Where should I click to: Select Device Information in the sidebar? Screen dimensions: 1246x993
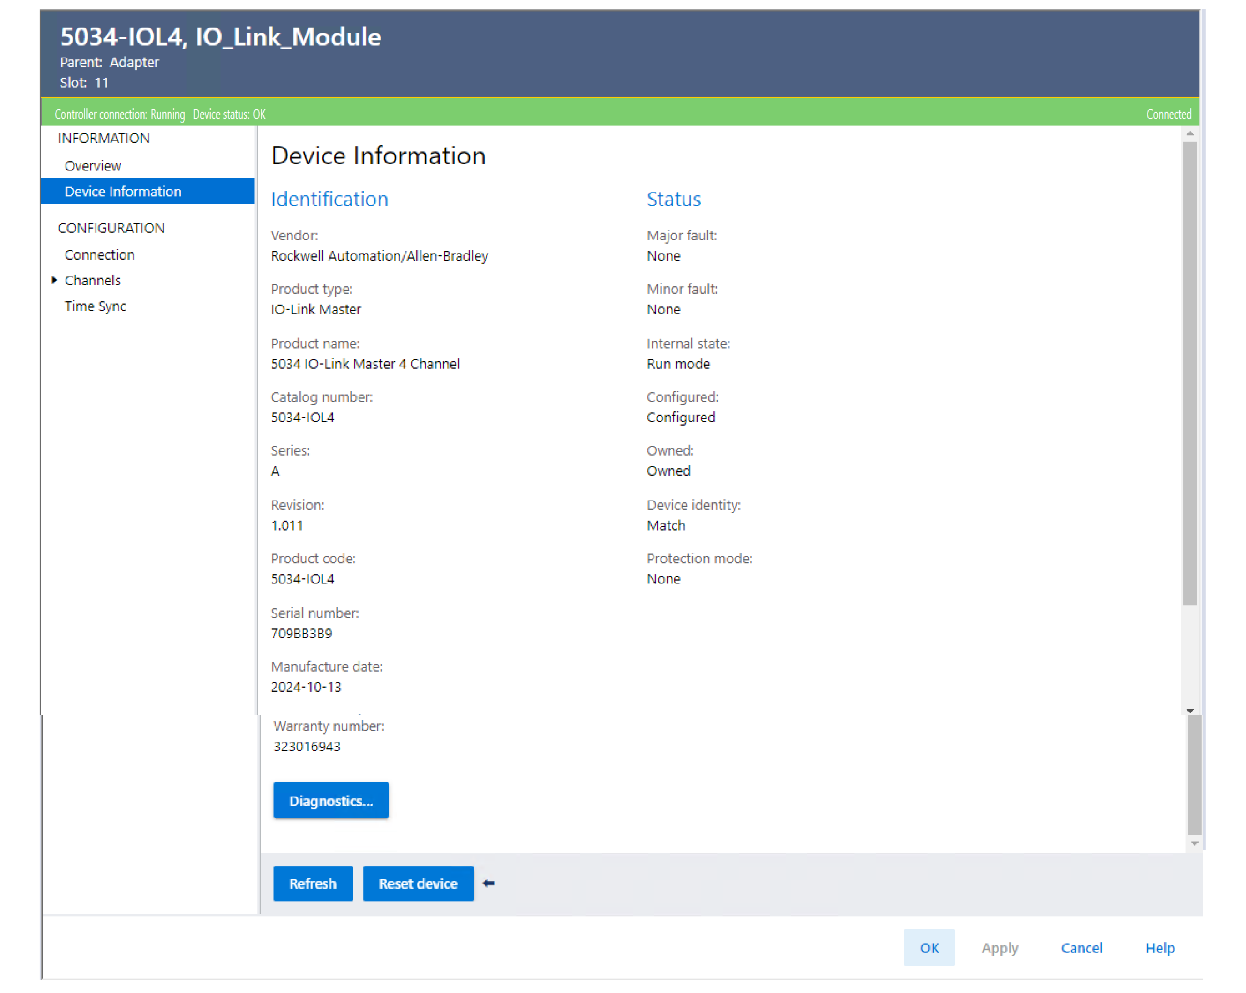[x=147, y=191]
